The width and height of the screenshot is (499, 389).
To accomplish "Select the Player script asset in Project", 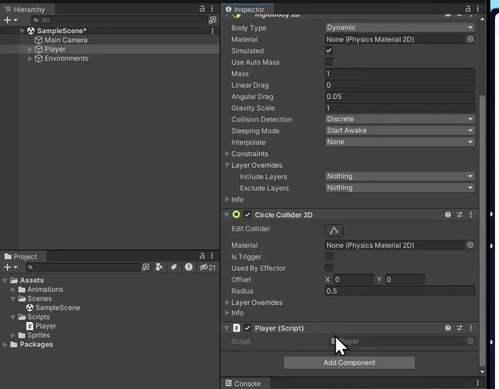I will [46, 326].
